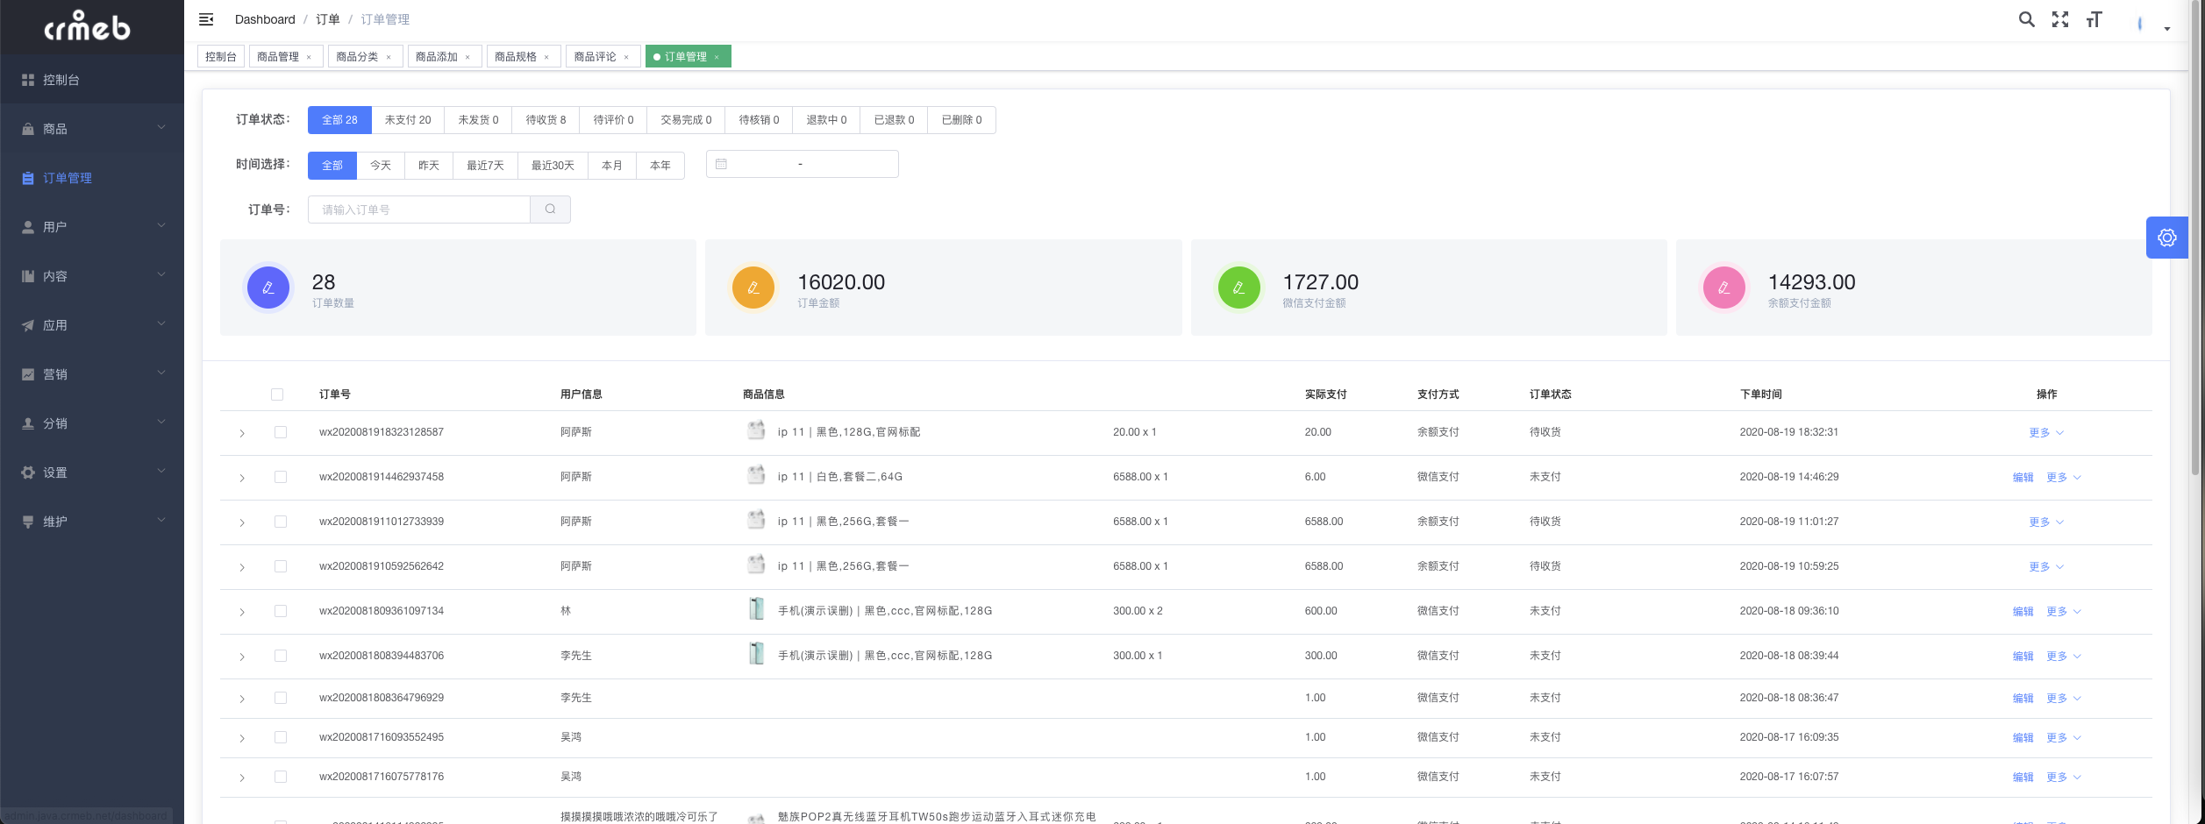Click the 应用 paper plane sidebar icon

[x=28, y=325]
